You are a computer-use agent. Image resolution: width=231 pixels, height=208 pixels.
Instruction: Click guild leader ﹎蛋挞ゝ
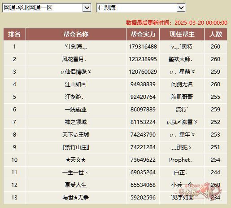click(182, 147)
